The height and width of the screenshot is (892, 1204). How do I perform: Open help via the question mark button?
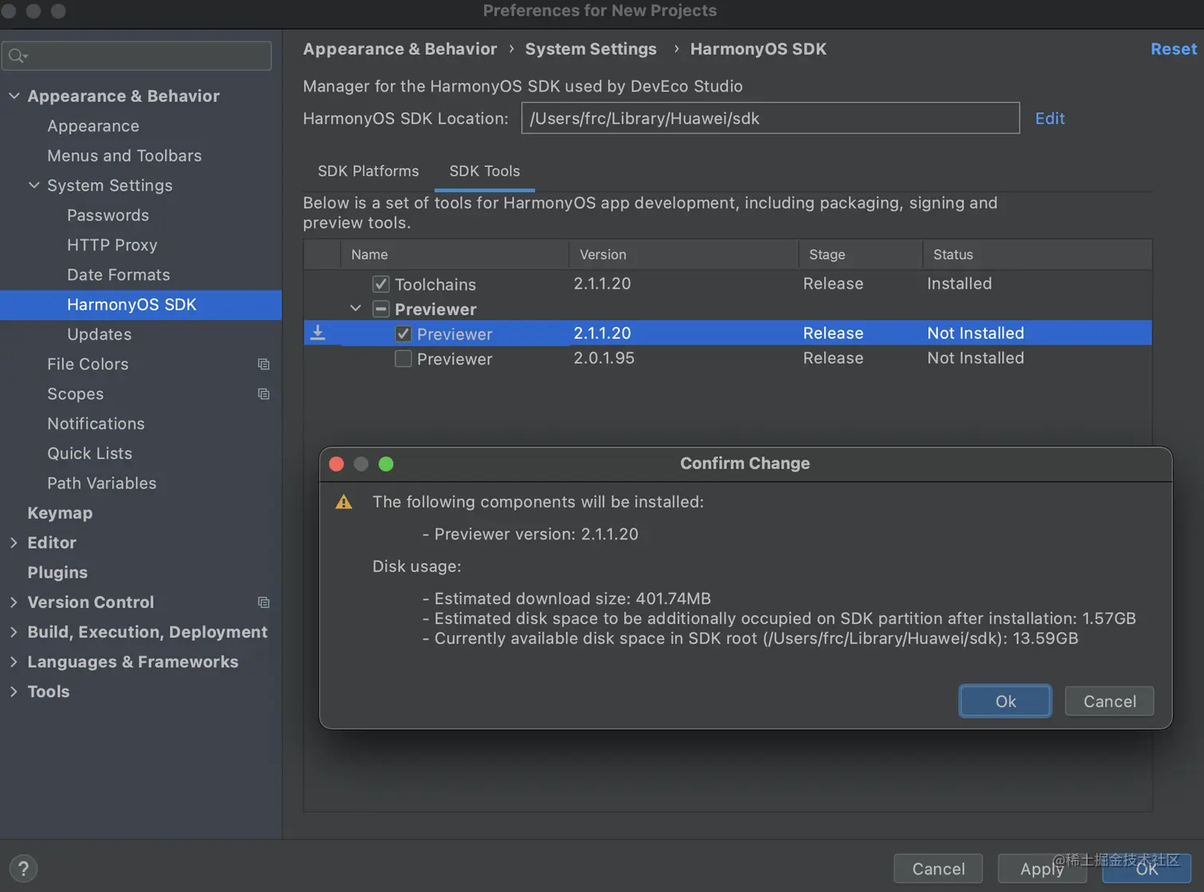click(23, 868)
